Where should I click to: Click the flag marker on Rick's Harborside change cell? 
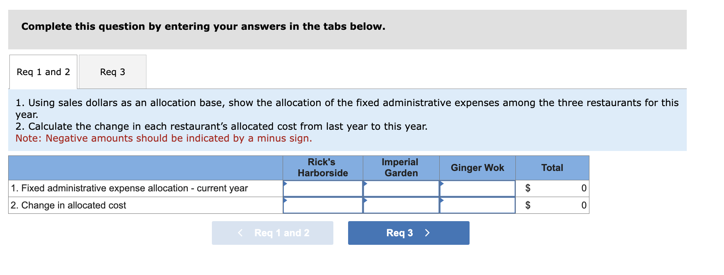point(284,201)
